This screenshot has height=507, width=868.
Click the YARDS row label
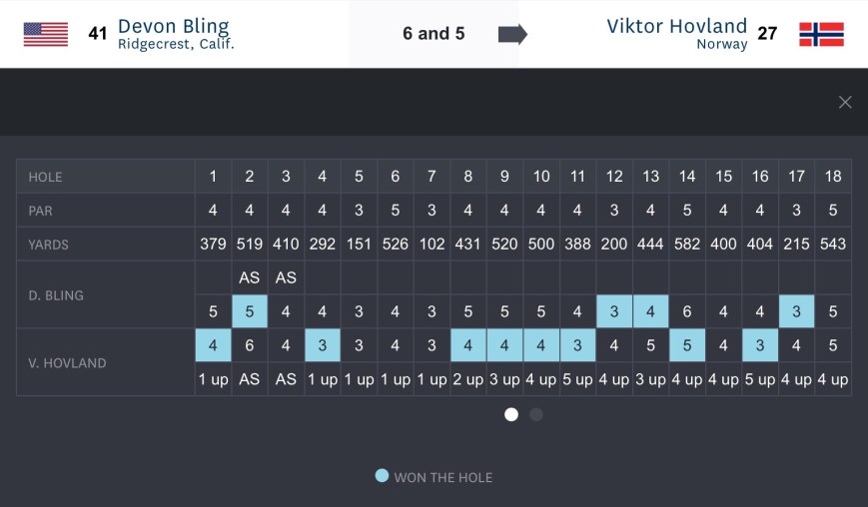48,245
